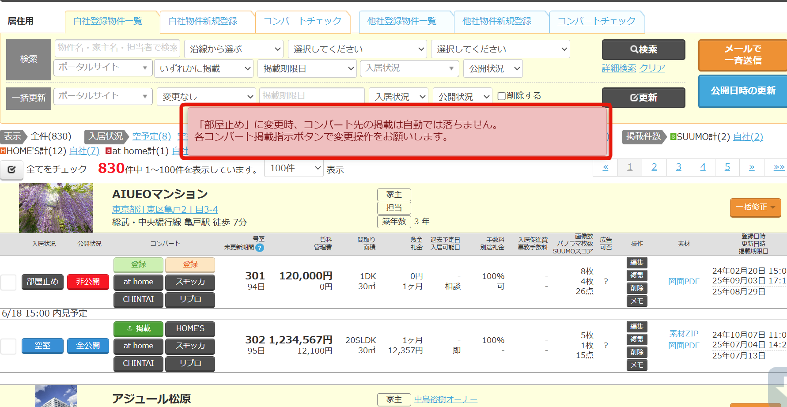Screen dimensions: 787x407
Task: Click the 削除 button for room 301
Action: [637, 288]
